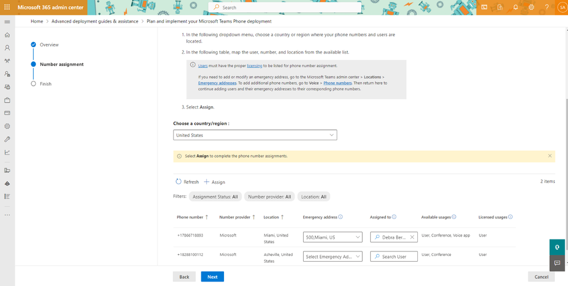
Task: Open Reports chart icon in sidebar
Action: pyautogui.click(x=7, y=152)
